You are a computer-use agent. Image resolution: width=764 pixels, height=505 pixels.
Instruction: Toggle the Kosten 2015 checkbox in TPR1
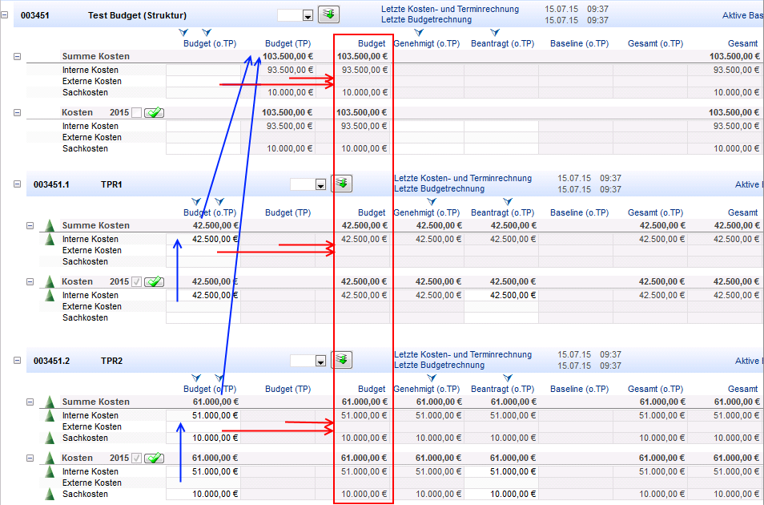(x=136, y=282)
